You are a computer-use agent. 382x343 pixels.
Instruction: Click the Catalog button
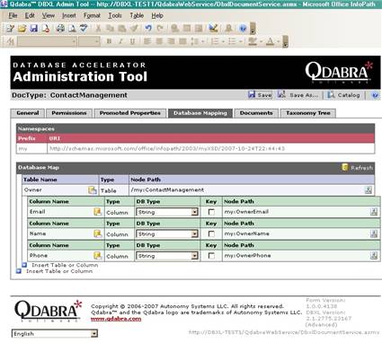[x=344, y=95]
